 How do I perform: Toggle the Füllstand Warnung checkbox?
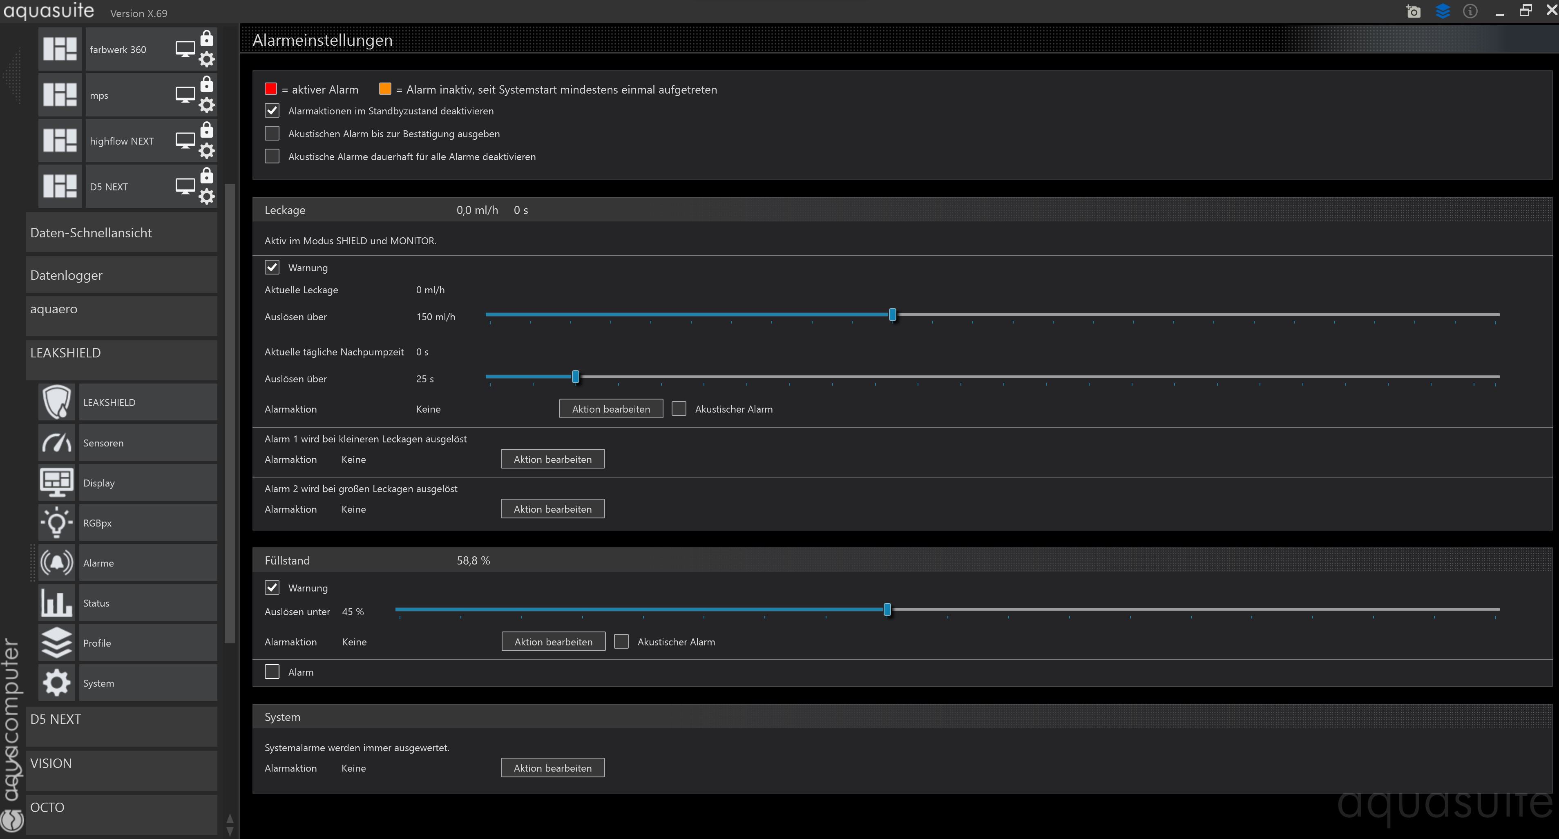[272, 587]
